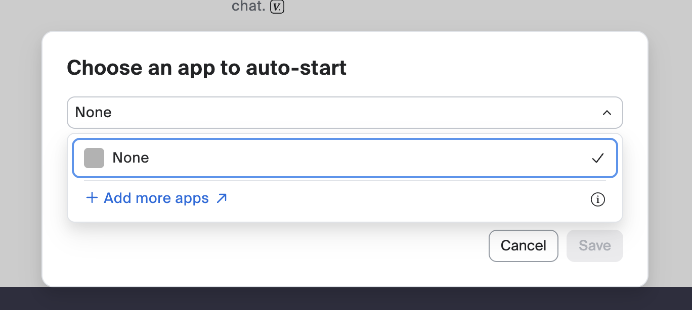Image resolution: width=692 pixels, height=310 pixels.
Task: Open the Add more apps link
Action: tap(157, 198)
